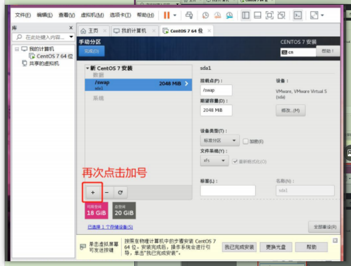Collapse the 我的计算机 tree node
Screen dimensions: 351x266
coord(17,49)
